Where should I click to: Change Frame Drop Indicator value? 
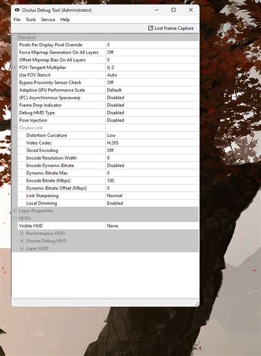(152, 105)
